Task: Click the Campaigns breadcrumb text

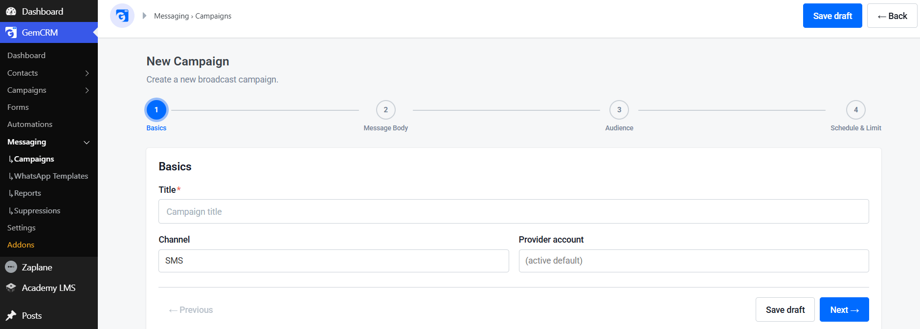Action: [213, 16]
